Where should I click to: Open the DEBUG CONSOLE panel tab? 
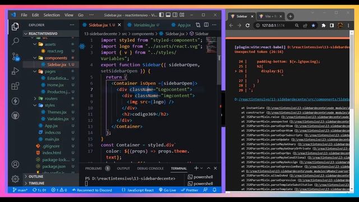150,168
